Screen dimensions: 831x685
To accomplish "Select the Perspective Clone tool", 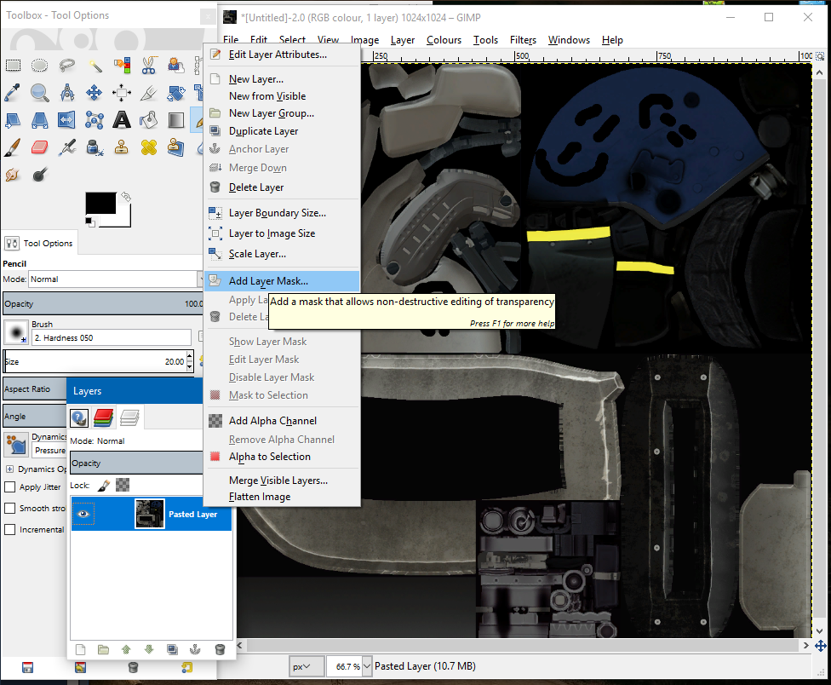I will tap(176, 147).
